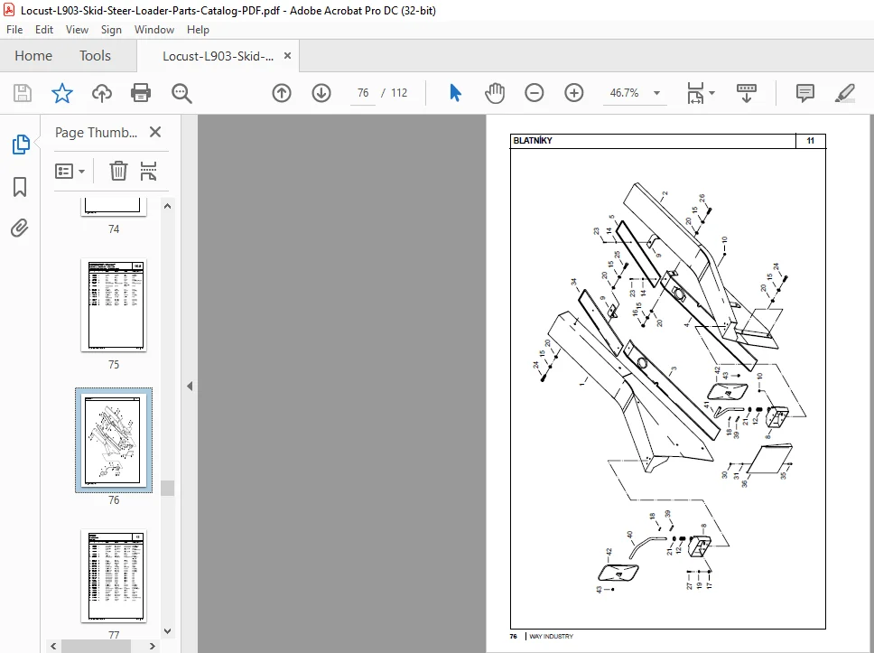Click thumbnail panel scroll down arrow
Screen dimensions: 874x653
click(167, 631)
